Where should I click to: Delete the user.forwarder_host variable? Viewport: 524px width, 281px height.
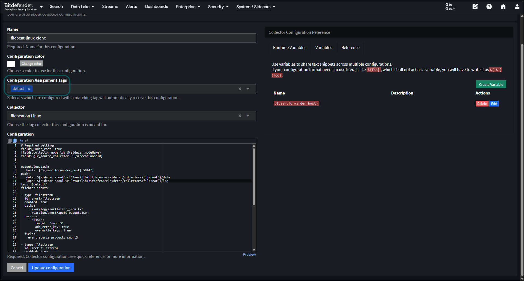[482, 104]
